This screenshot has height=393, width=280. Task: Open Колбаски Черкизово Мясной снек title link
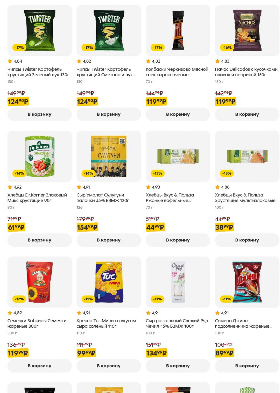[177, 72]
